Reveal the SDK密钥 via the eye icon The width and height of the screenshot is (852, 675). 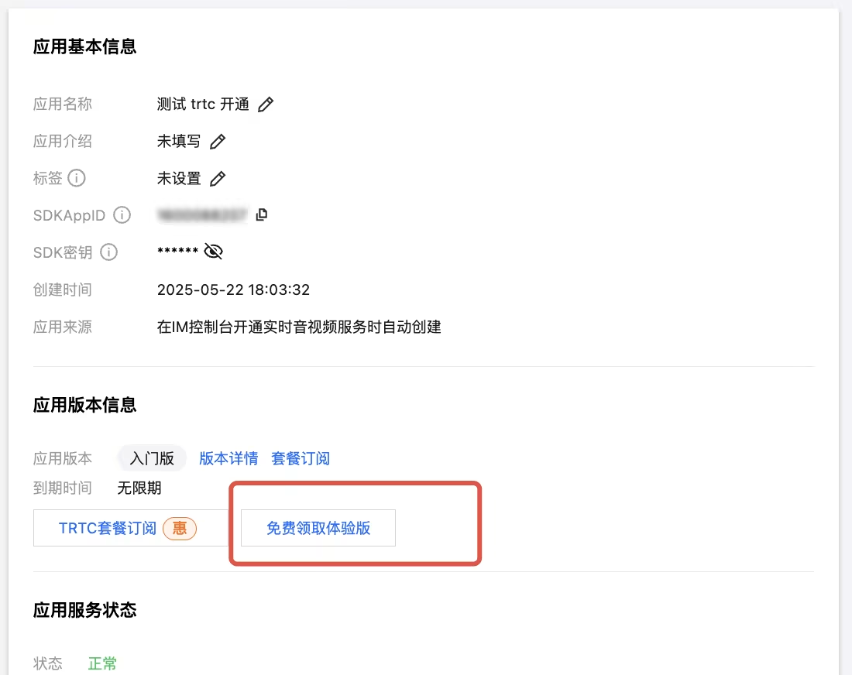pos(213,252)
